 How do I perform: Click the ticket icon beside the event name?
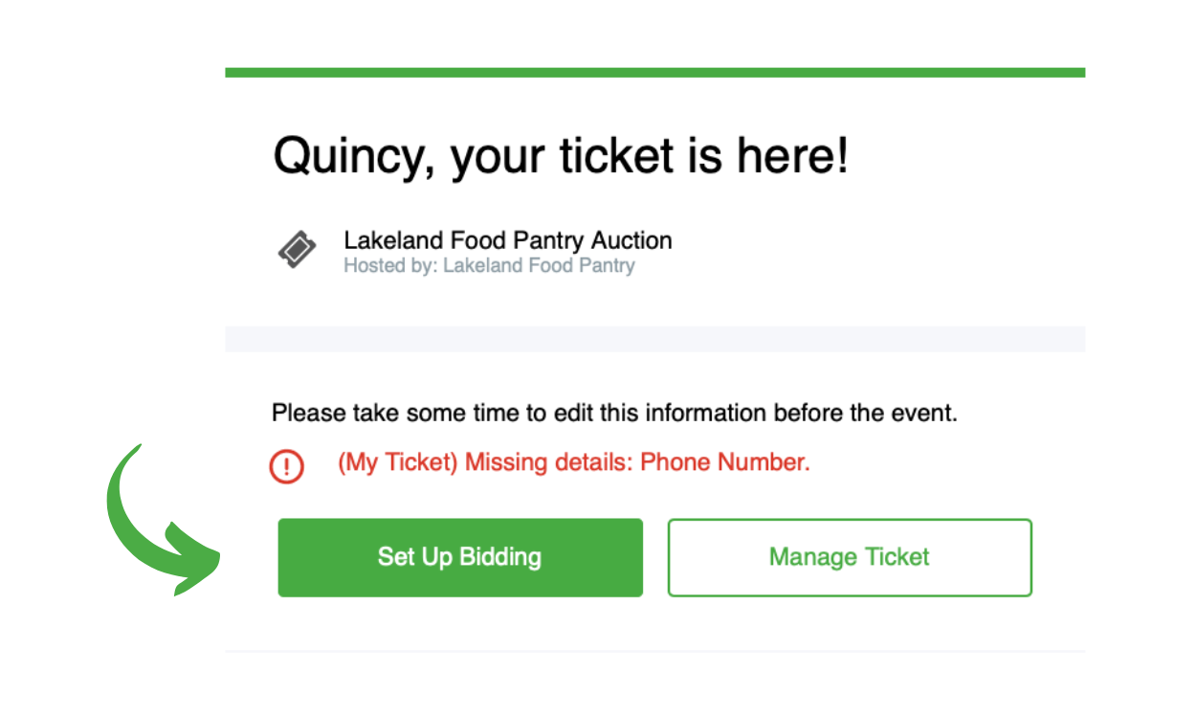tap(298, 251)
